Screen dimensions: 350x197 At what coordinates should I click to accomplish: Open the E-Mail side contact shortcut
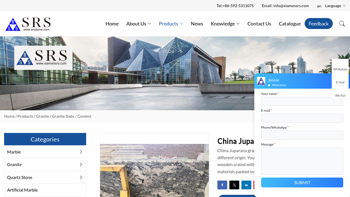340,82
